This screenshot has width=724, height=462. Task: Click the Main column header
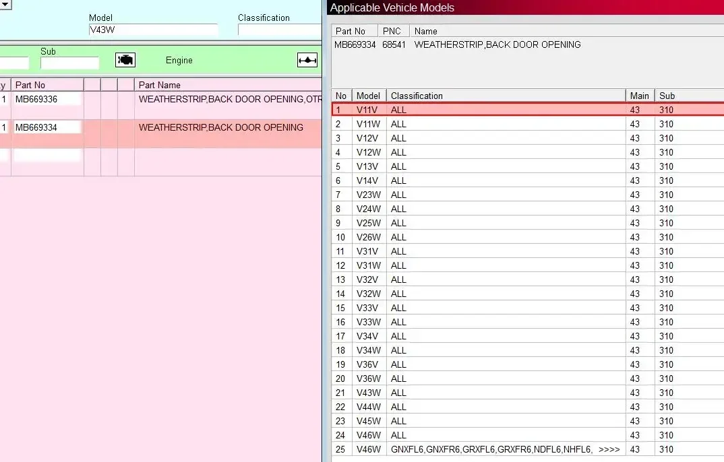[x=640, y=96]
